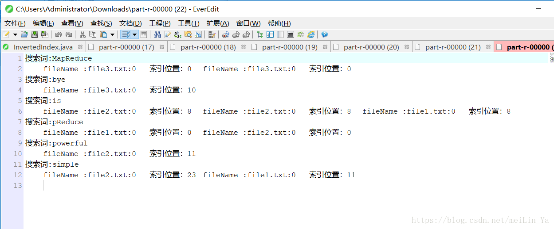Image resolution: width=554 pixels, height=229 pixels.
Task: Click the Paste clipboard icon
Action: pos(103,34)
